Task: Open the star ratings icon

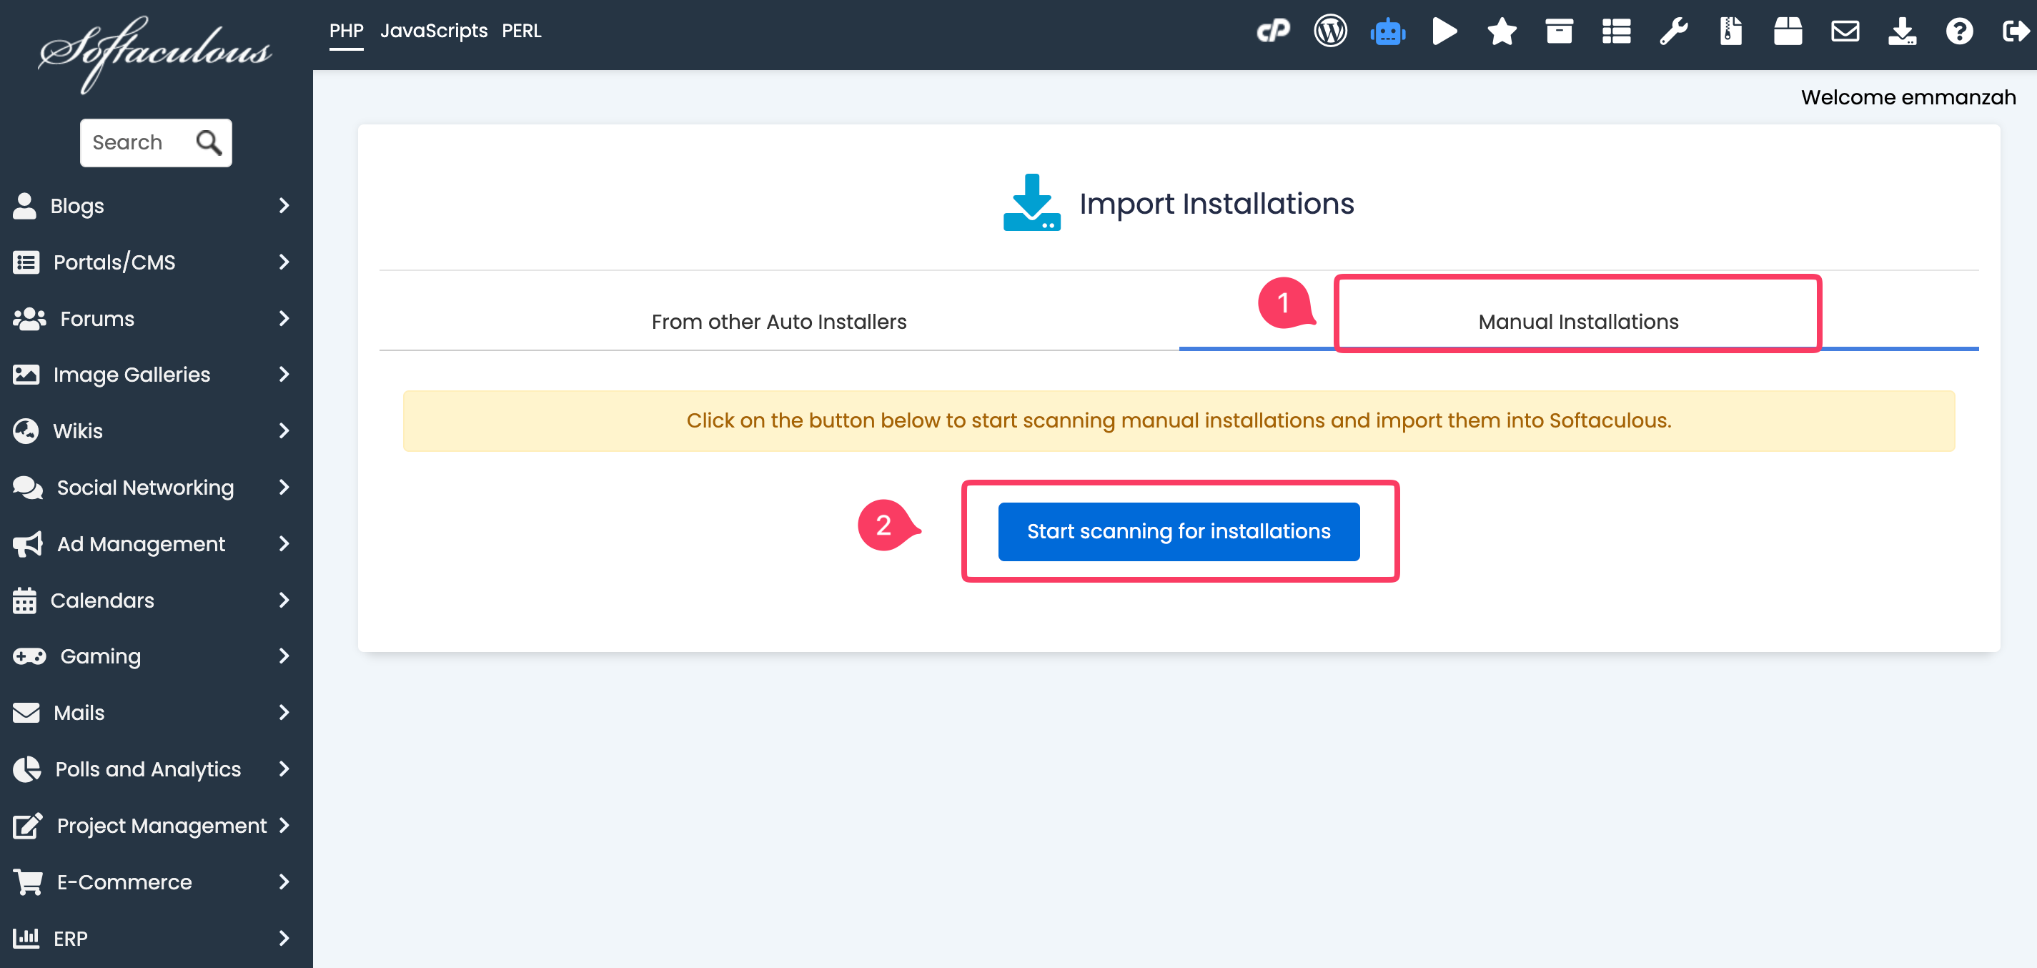Action: coord(1502,31)
